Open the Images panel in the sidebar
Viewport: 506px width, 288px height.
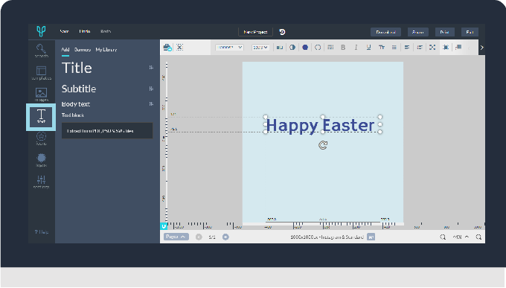click(42, 95)
